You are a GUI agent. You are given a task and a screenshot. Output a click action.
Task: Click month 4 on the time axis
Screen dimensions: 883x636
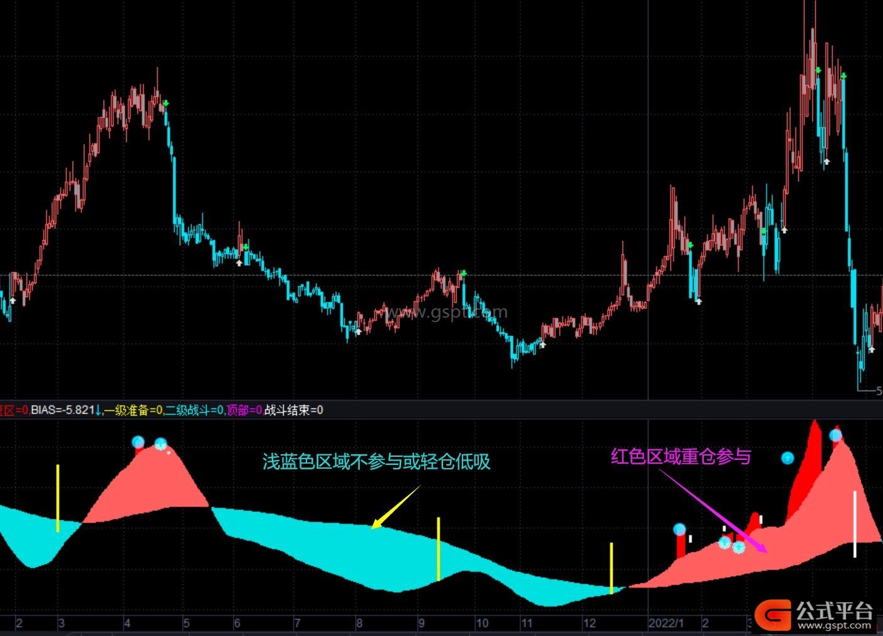click(127, 623)
